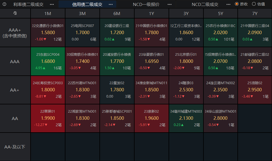
Task: Open the 24亳州城建MTN003 cell
Action: click(x=186, y=118)
